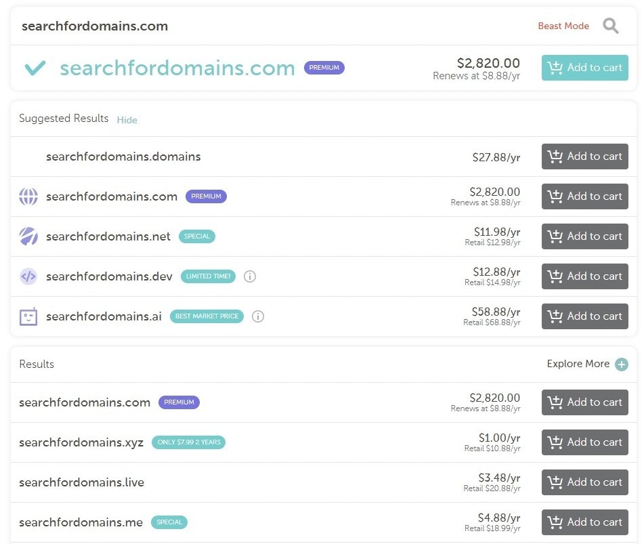Click the .net logo icon
This screenshot has height=544, width=644.
point(28,236)
